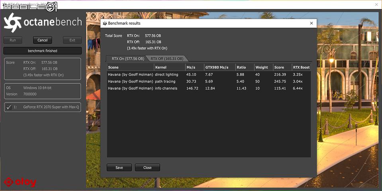Click the Run button
This screenshot has width=382, height=191.
(13, 40)
